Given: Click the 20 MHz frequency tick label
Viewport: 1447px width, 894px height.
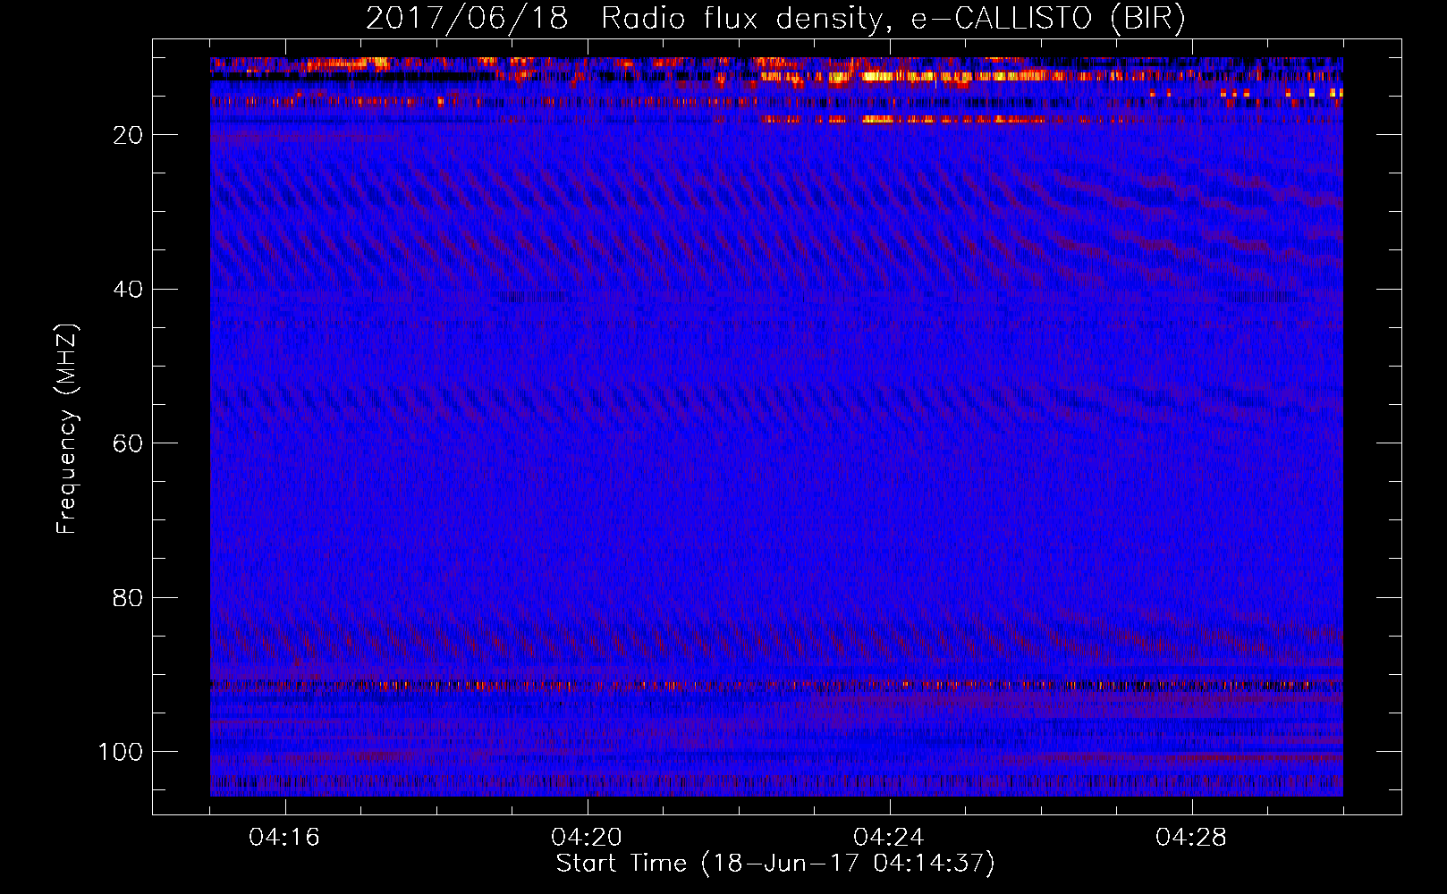Looking at the screenshot, I should pos(128,135).
